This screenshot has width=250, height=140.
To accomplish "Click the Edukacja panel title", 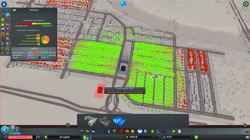I will (34, 10).
